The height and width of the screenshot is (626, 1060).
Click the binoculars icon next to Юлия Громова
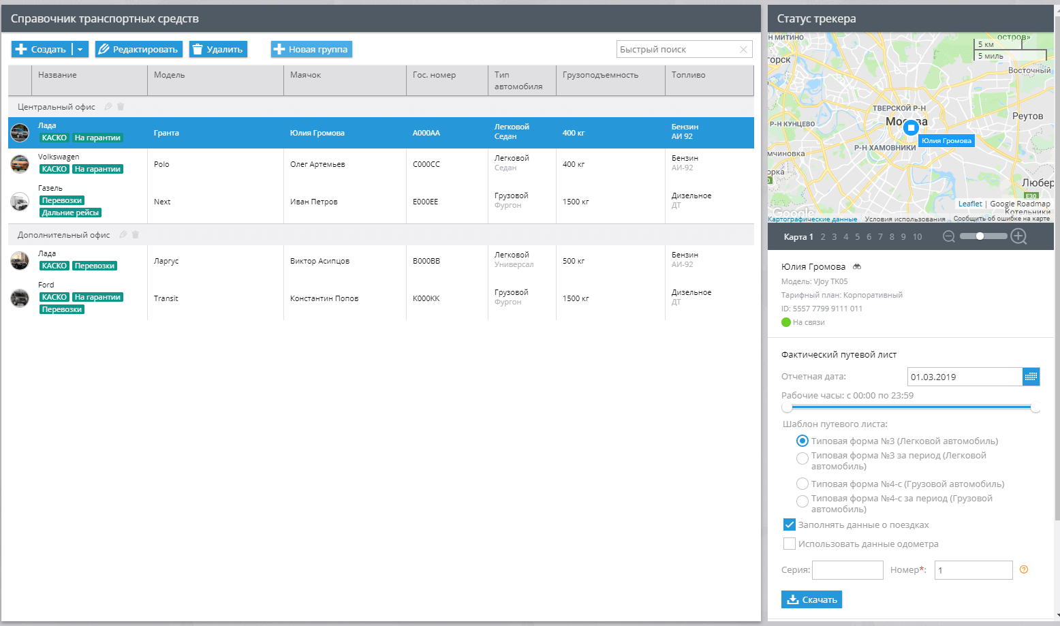click(x=857, y=266)
